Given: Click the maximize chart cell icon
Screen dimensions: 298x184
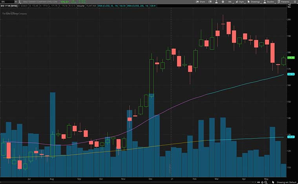Looking at the screenshot, I should (x=289, y=6).
